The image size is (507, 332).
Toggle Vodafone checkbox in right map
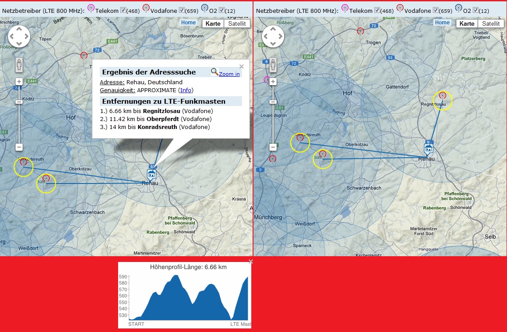point(436,10)
